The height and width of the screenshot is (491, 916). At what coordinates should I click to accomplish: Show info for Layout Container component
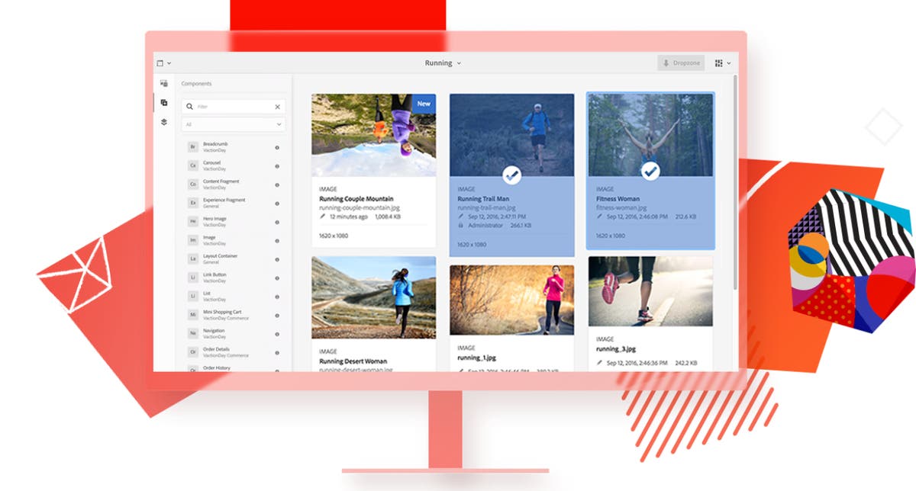click(x=276, y=259)
